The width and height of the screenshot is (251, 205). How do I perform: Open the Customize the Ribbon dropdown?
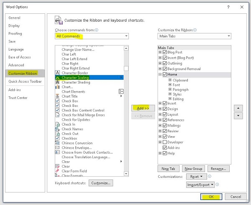coord(195,36)
